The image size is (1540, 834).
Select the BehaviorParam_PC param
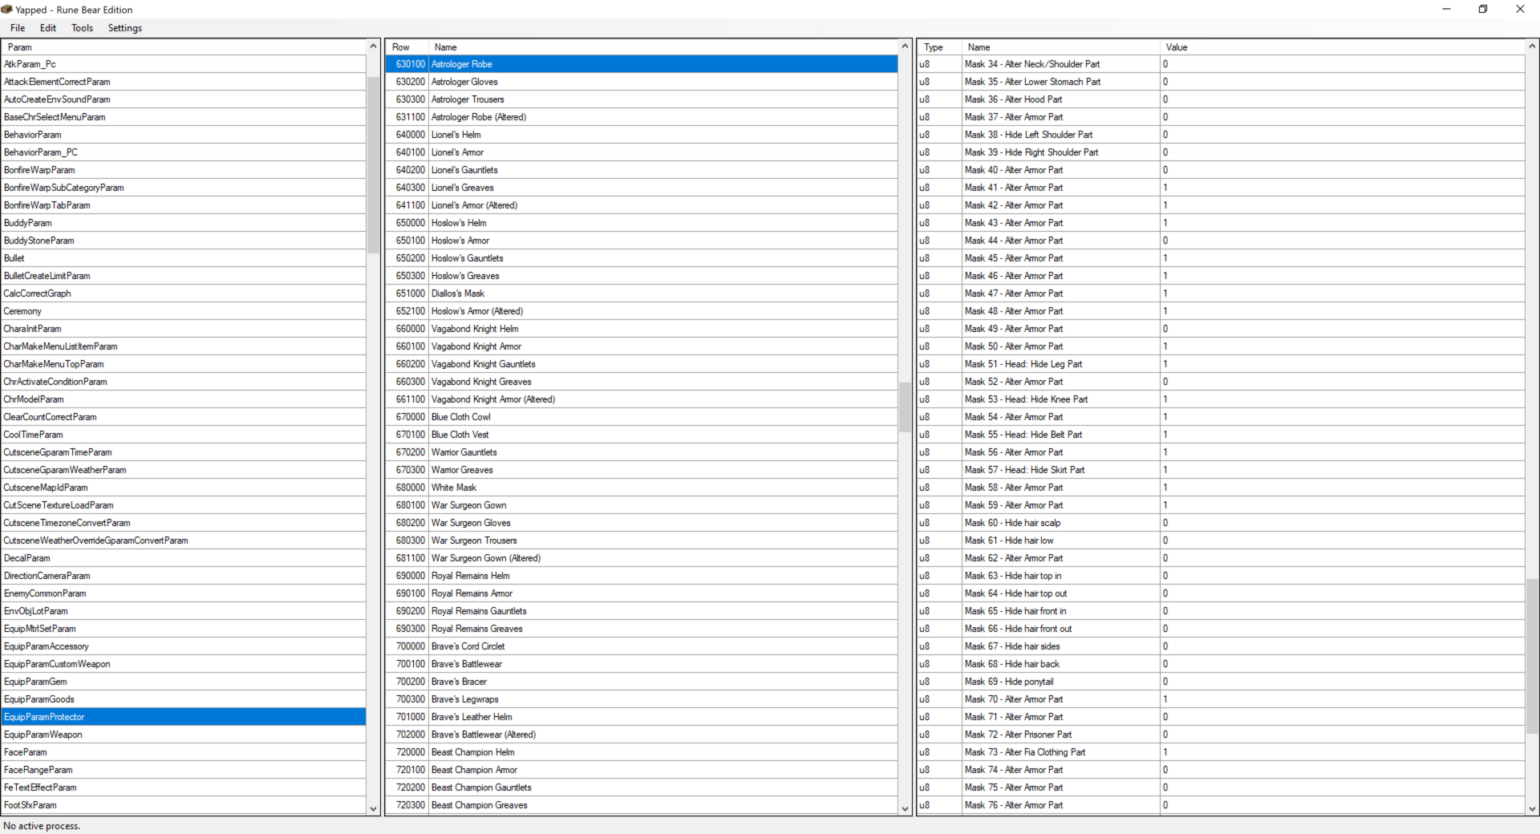pyautogui.click(x=184, y=152)
